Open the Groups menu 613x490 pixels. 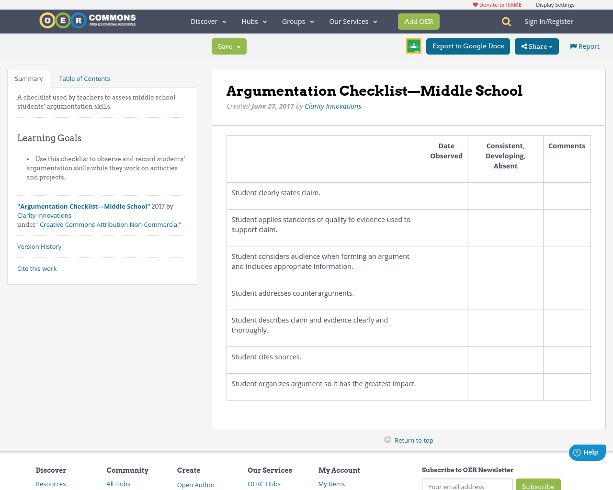(x=297, y=21)
